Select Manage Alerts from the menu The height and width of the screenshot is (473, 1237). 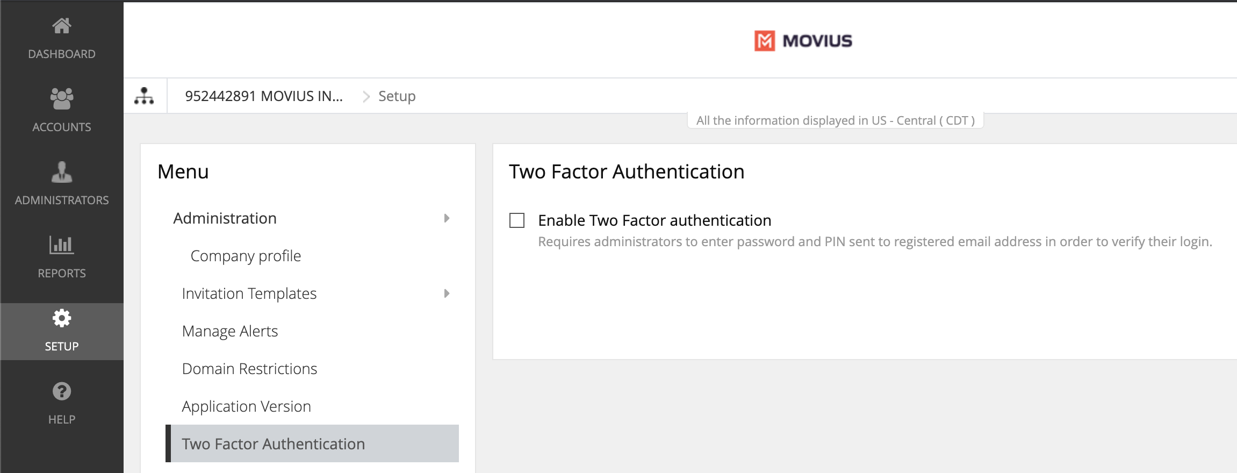coord(230,331)
